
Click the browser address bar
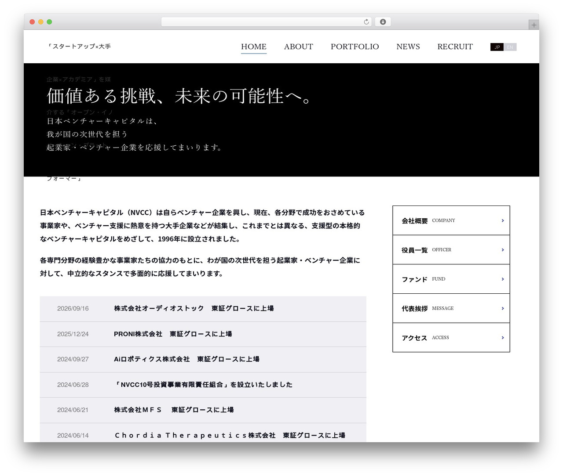click(267, 22)
